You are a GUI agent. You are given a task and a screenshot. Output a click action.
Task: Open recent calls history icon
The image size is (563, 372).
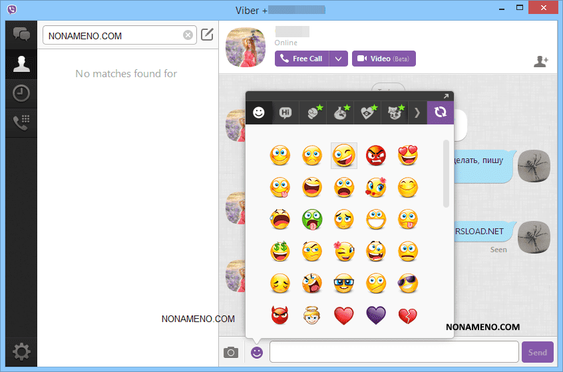(21, 94)
